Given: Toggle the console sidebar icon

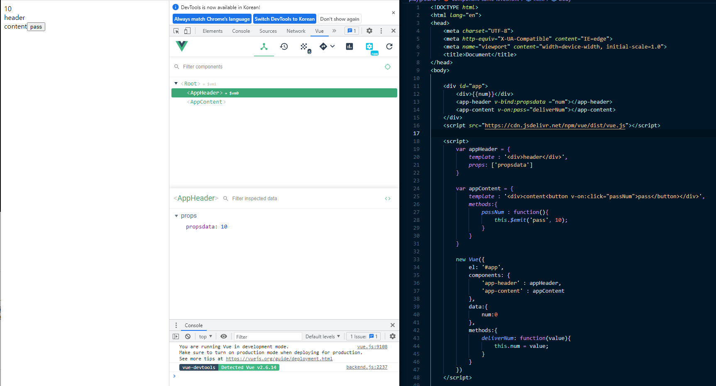Looking at the screenshot, I should 176,337.
